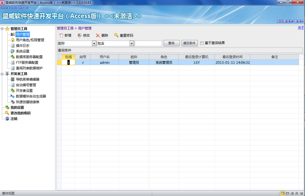Click the 新增 new-record toolbar icon
Viewport: 305px width, 196px height.
[x=61, y=36]
